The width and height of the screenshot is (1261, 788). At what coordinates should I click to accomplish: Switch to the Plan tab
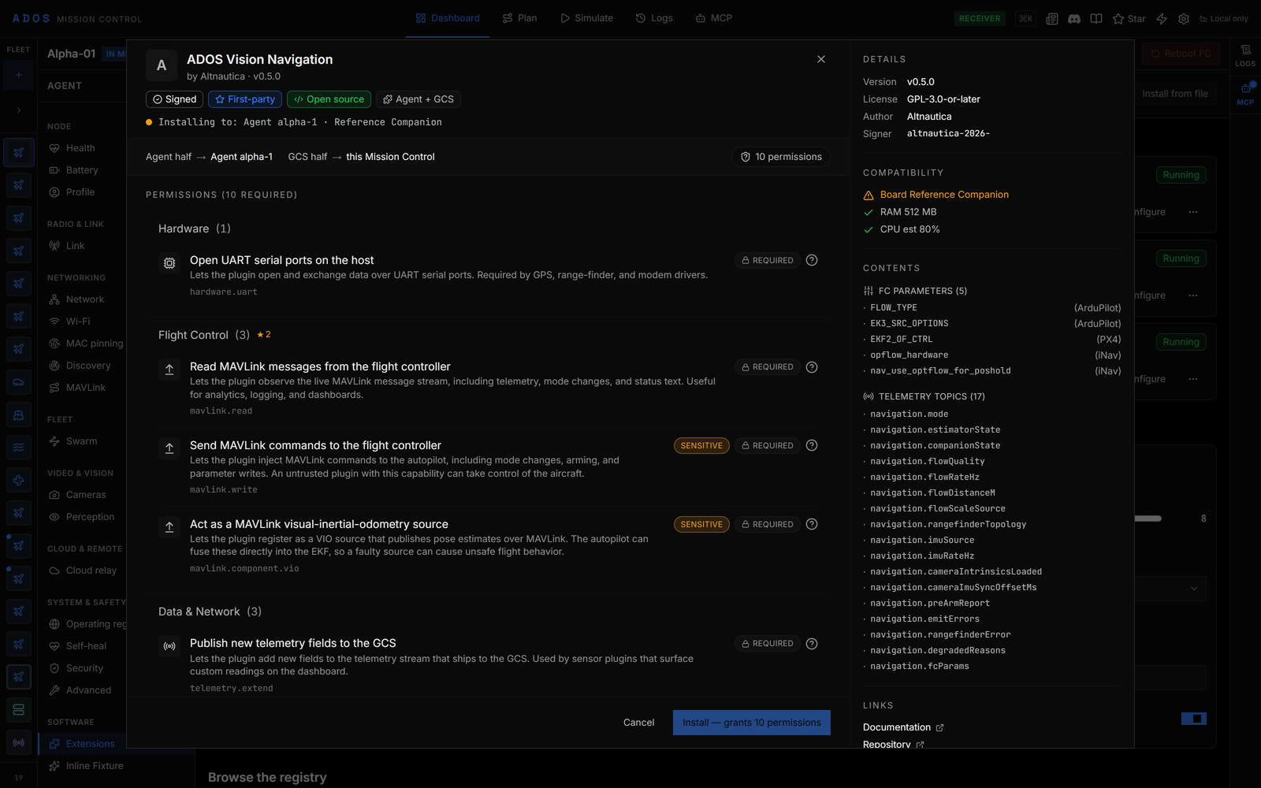(520, 18)
